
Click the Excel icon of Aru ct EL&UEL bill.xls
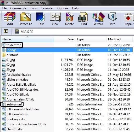tap(4, 85)
